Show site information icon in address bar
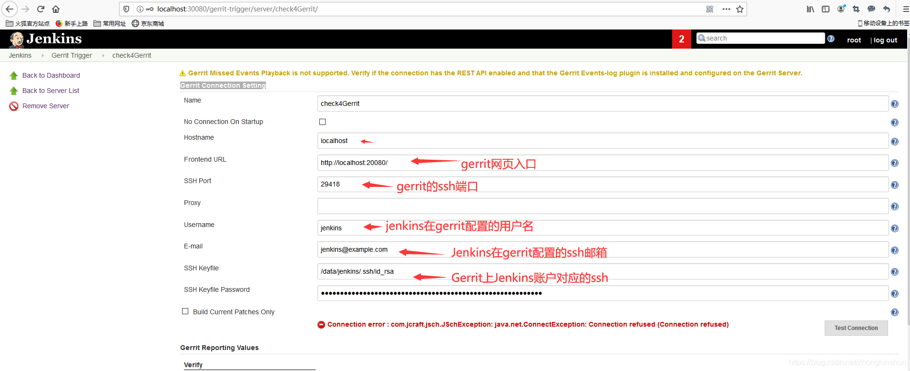This screenshot has height=371, width=910. pyautogui.click(x=140, y=9)
